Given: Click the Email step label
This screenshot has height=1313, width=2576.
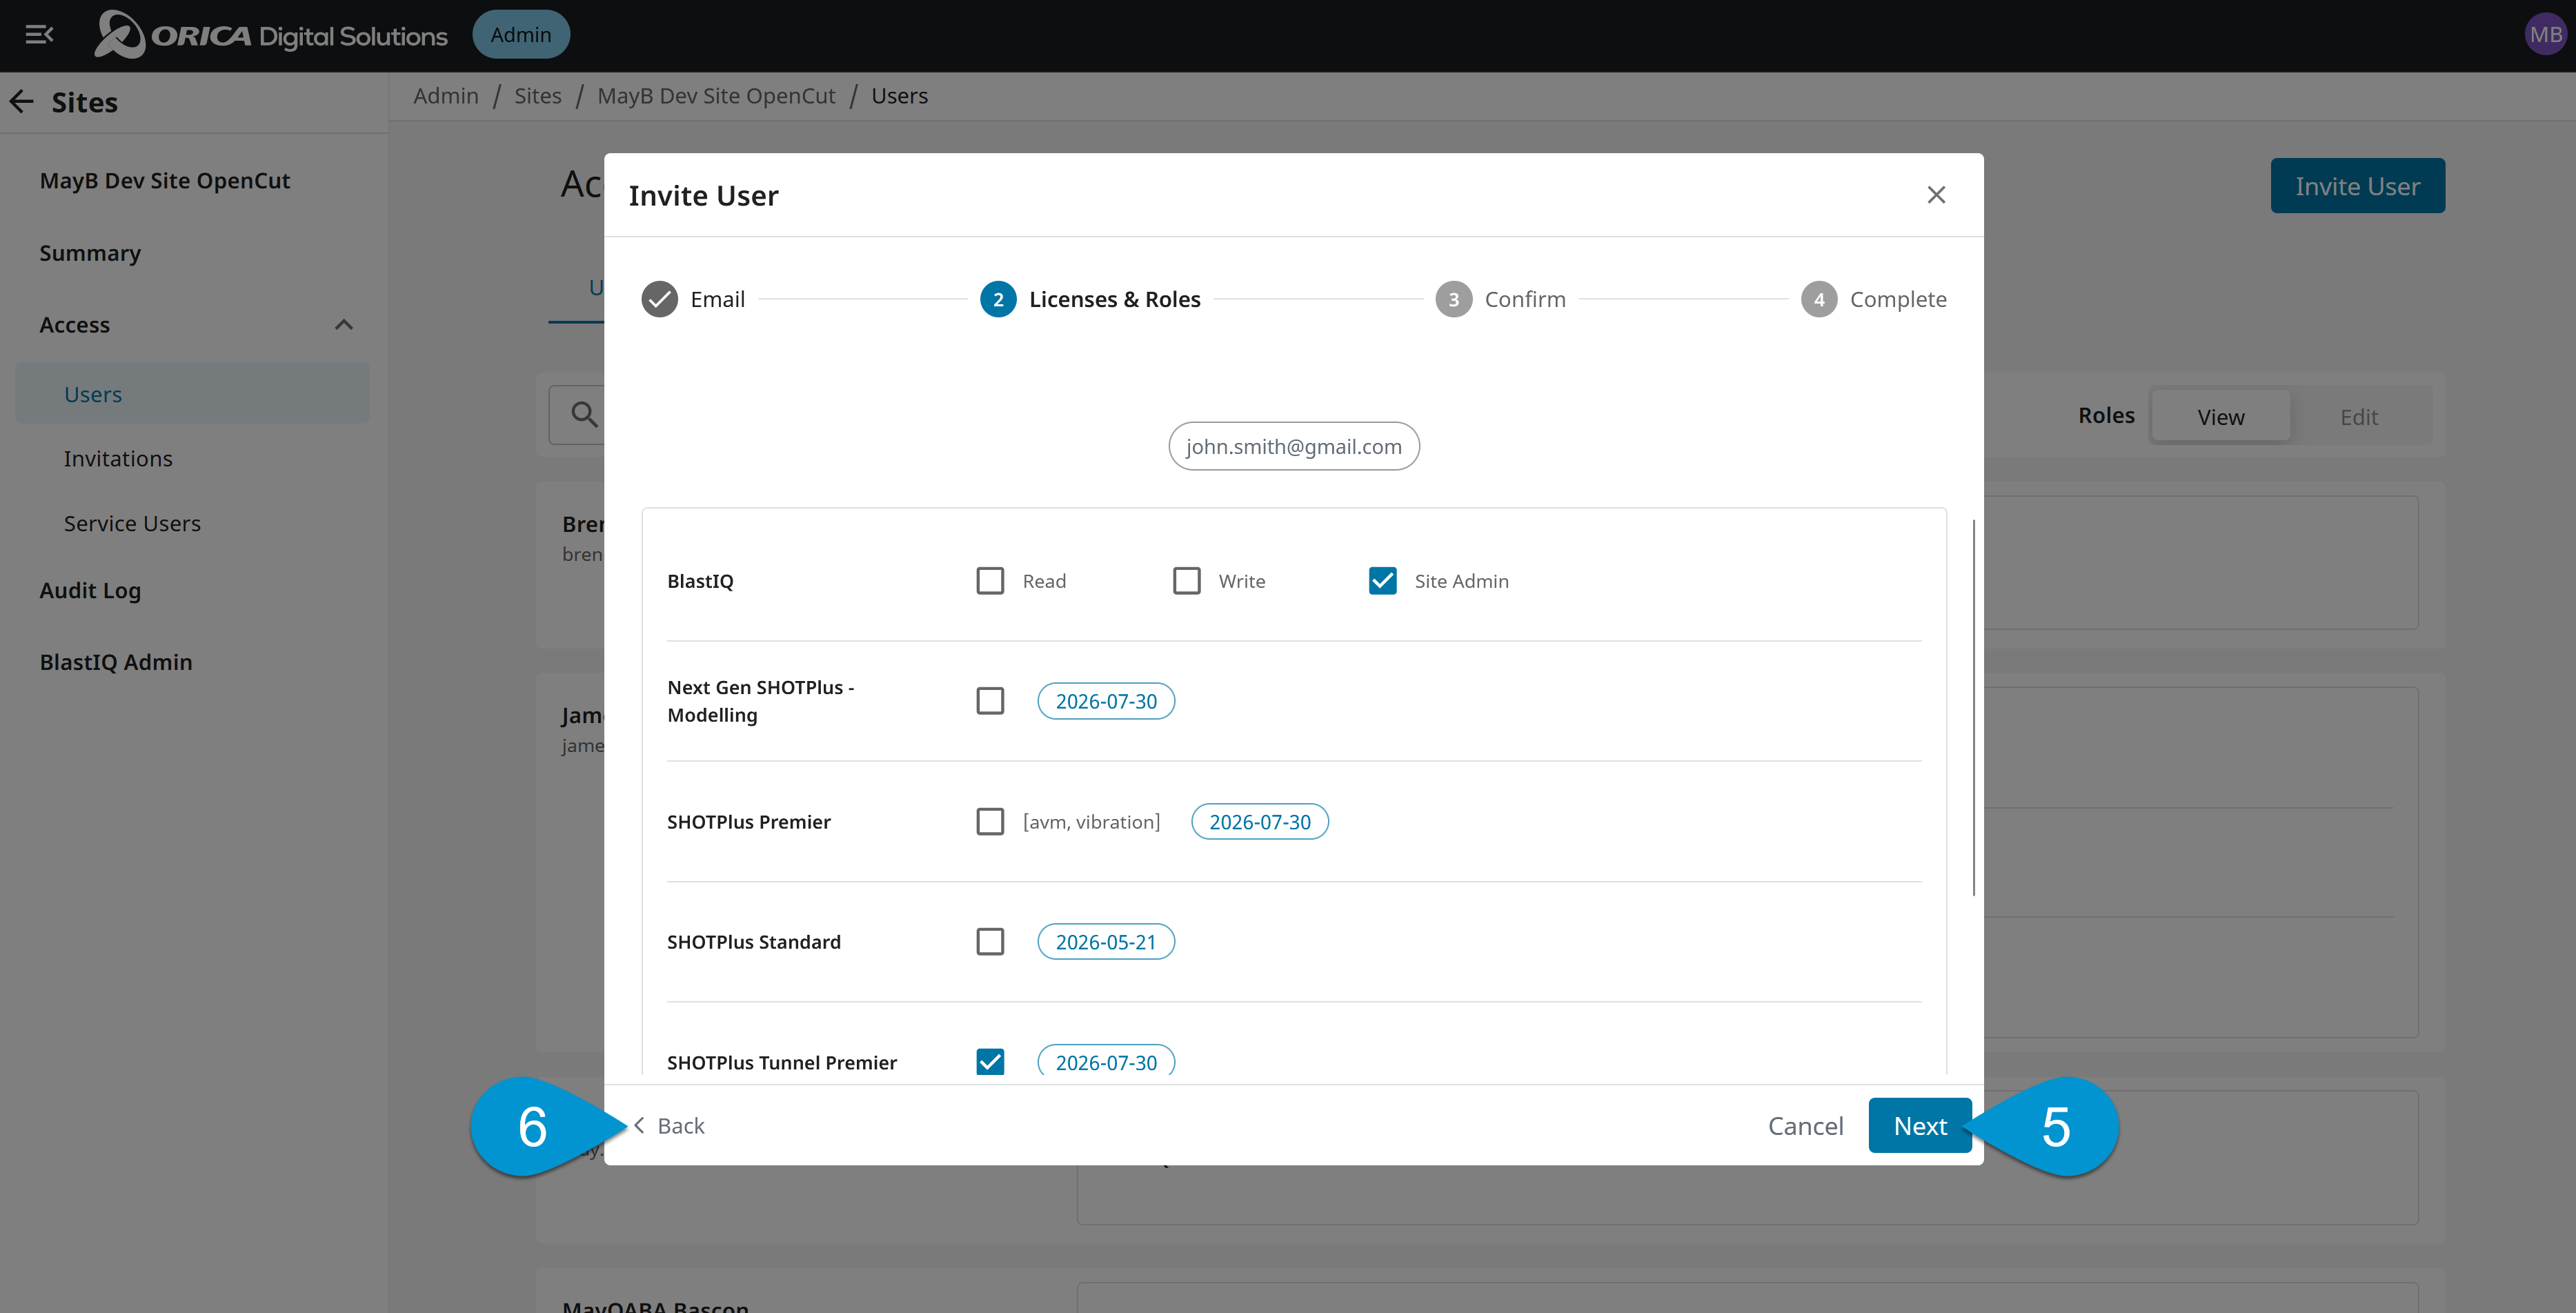Looking at the screenshot, I should tap(718, 299).
